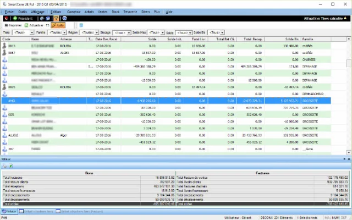Click the Précédent back button
This screenshot has height=220, width=352.
[x=21, y=18]
